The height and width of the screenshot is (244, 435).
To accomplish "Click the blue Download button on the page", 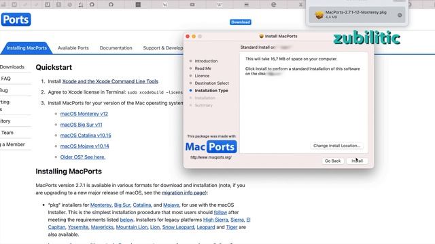I will click(240, 22).
